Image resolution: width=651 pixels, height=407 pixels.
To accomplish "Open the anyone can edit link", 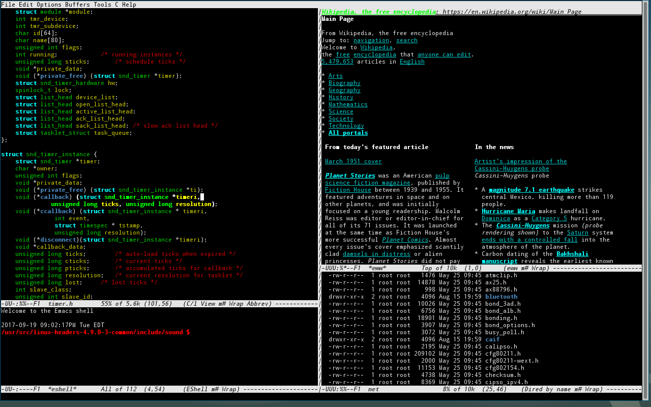I will [x=443, y=54].
